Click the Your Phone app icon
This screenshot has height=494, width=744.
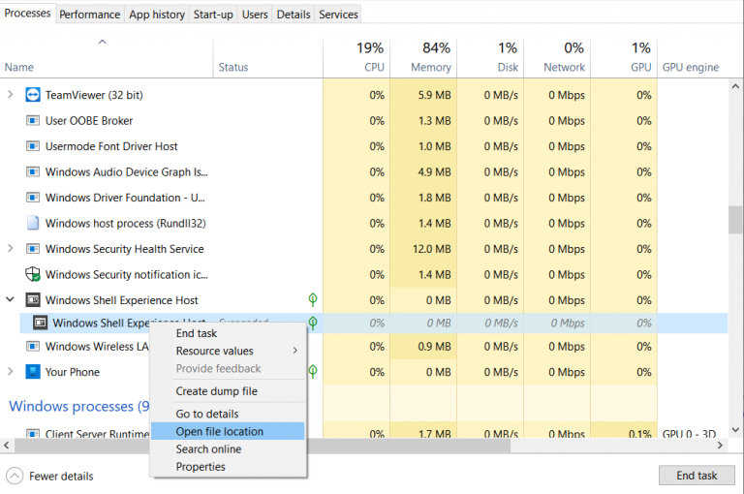click(x=33, y=372)
